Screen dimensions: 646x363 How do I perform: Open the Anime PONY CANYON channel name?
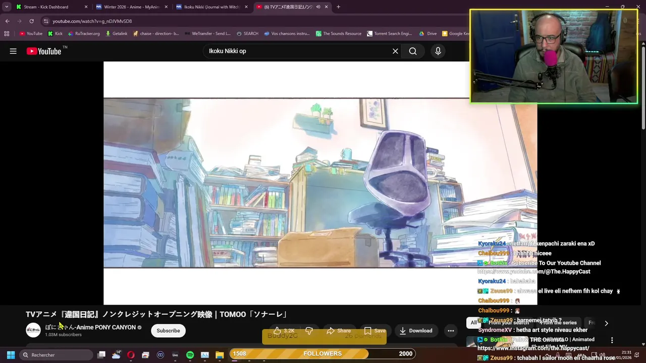(90, 327)
